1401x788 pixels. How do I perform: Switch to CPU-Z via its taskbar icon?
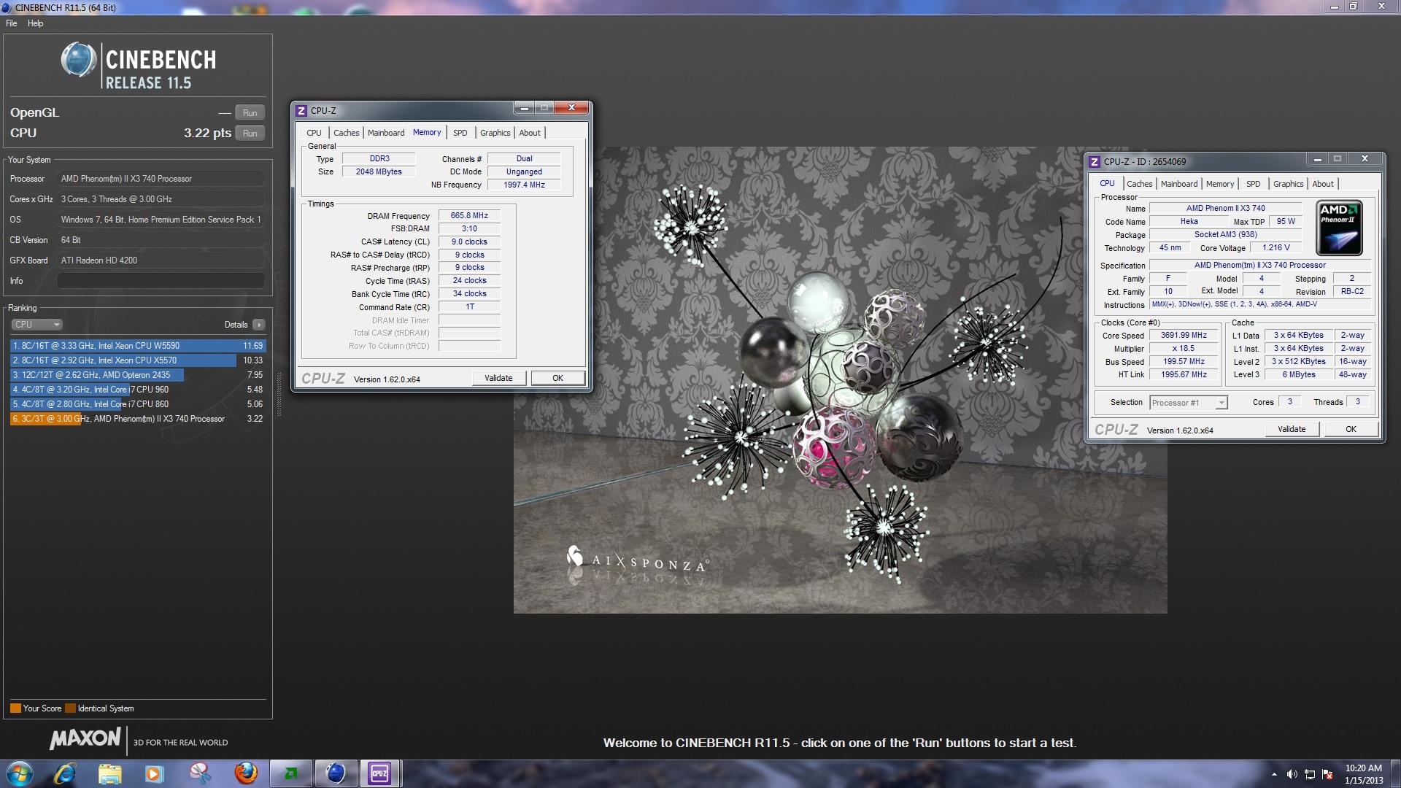379,773
